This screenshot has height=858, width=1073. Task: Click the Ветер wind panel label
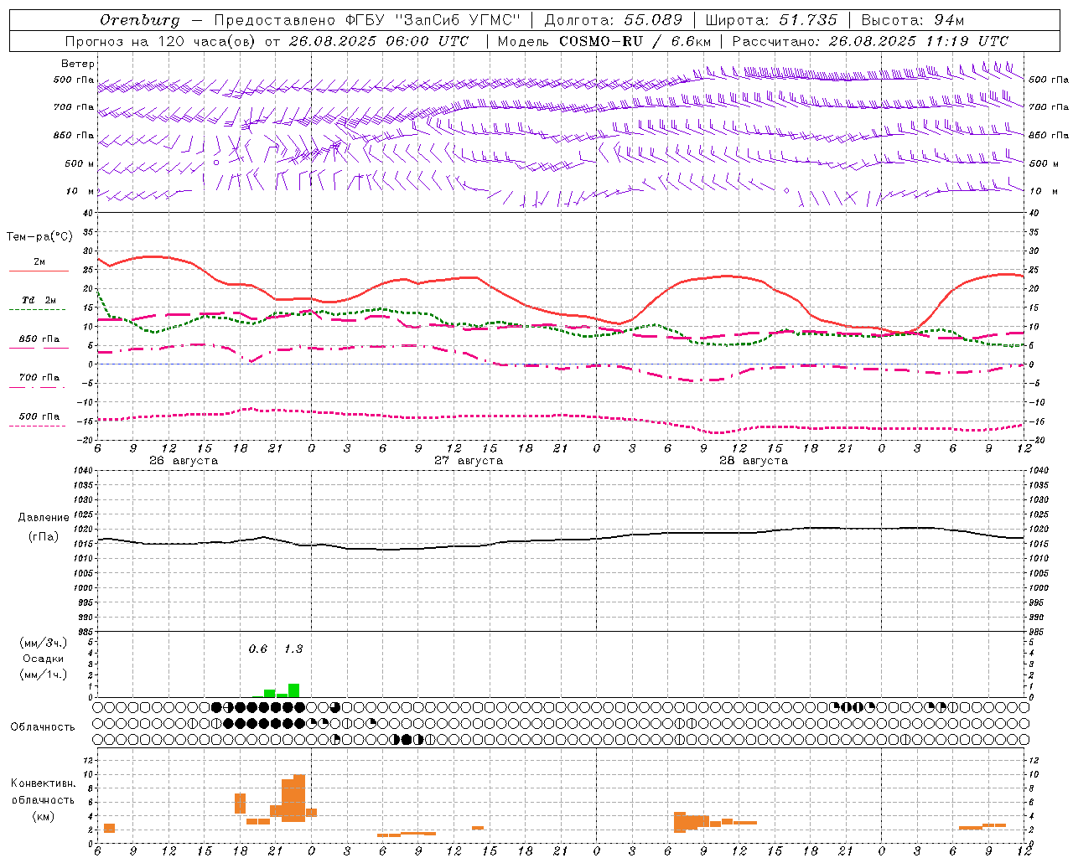78,64
